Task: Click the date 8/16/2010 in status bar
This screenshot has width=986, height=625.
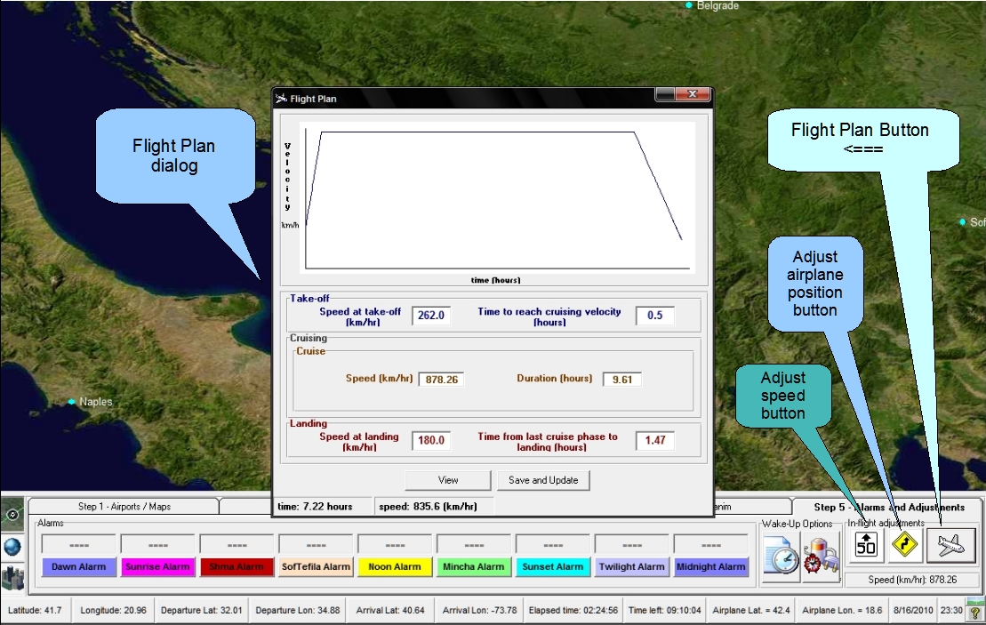Action: tap(913, 610)
